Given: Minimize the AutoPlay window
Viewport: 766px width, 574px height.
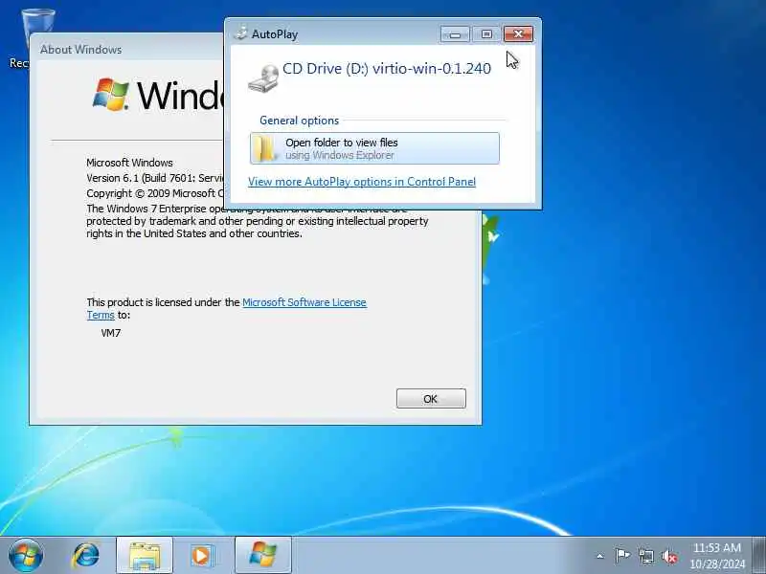Looking at the screenshot, I should pos(455,34).
